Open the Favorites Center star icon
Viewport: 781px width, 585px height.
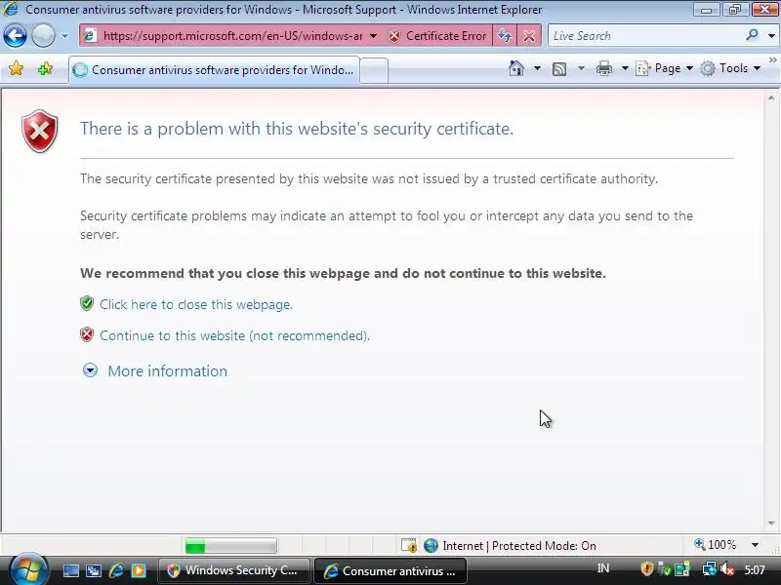(16, 68)
